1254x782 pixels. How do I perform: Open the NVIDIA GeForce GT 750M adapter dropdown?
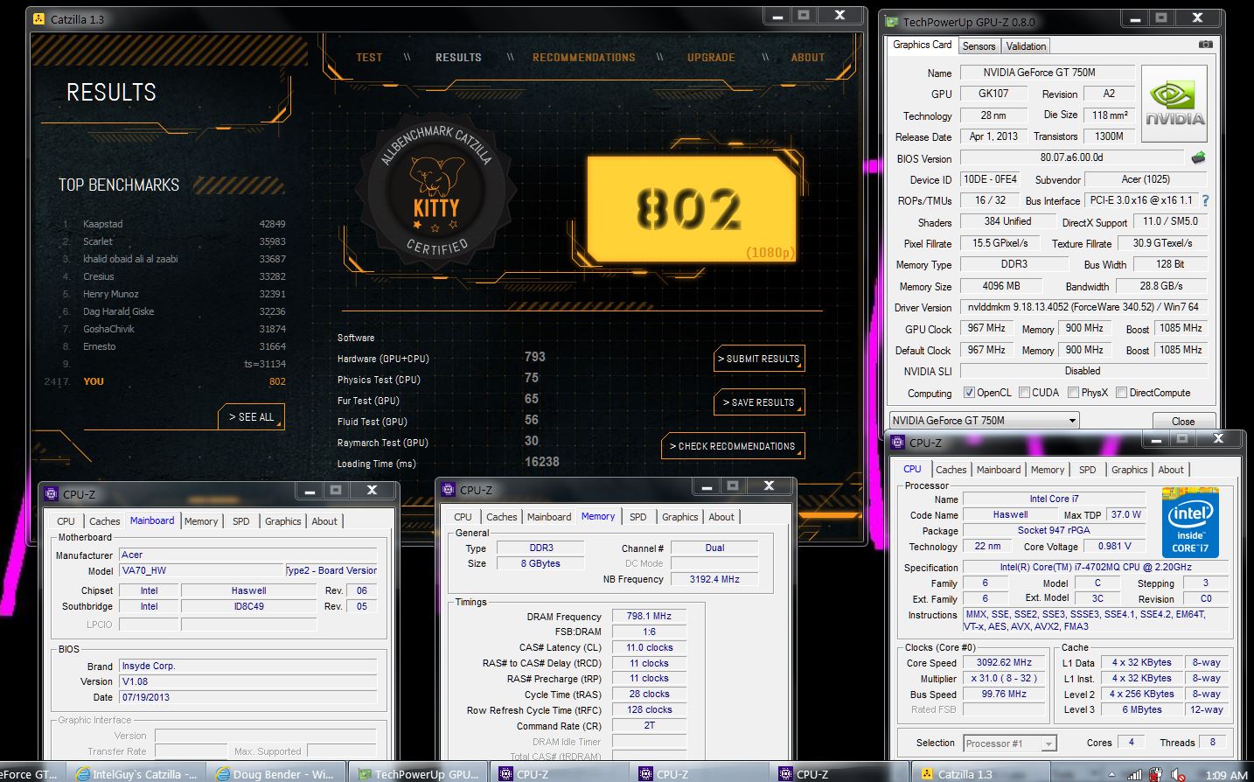click(x=984, y=421)
